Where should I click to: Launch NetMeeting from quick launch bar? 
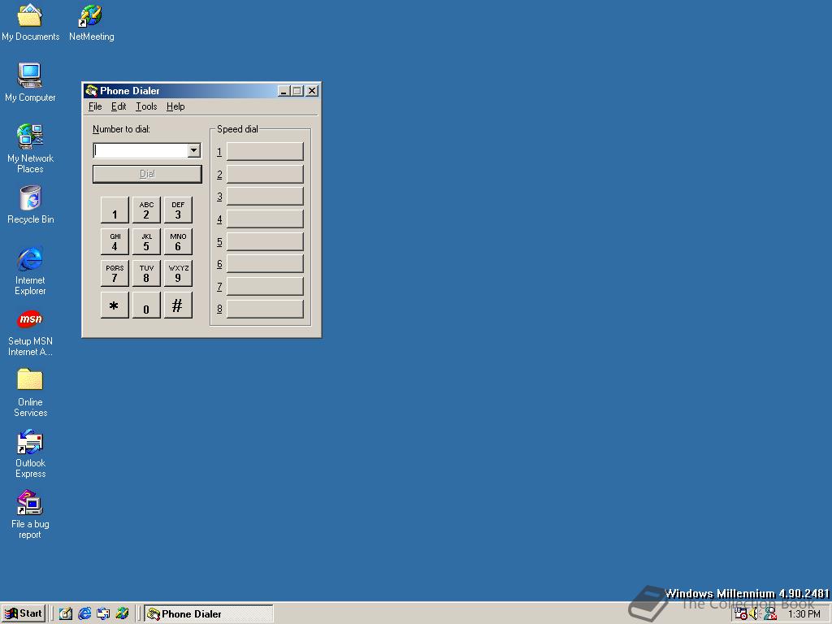[122, 614]
